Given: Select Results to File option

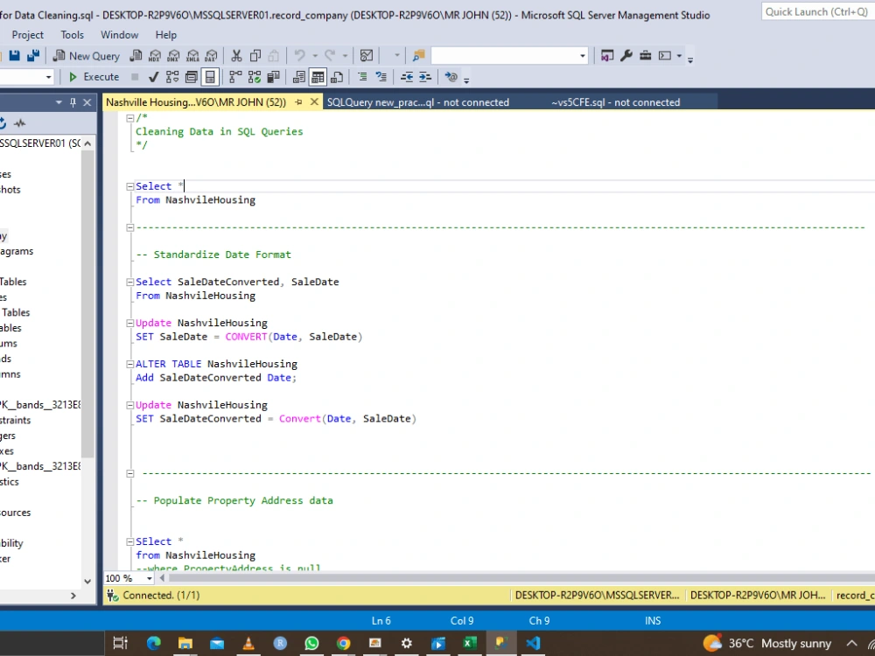Looking at the screenshot, I should pos(337,77).
